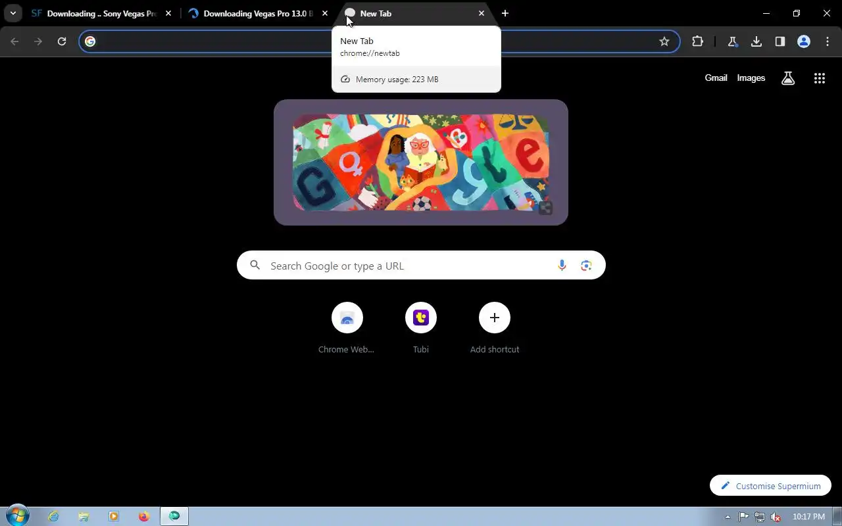
Task: Search by image with Lens icon
Action: tap(586, 266)
